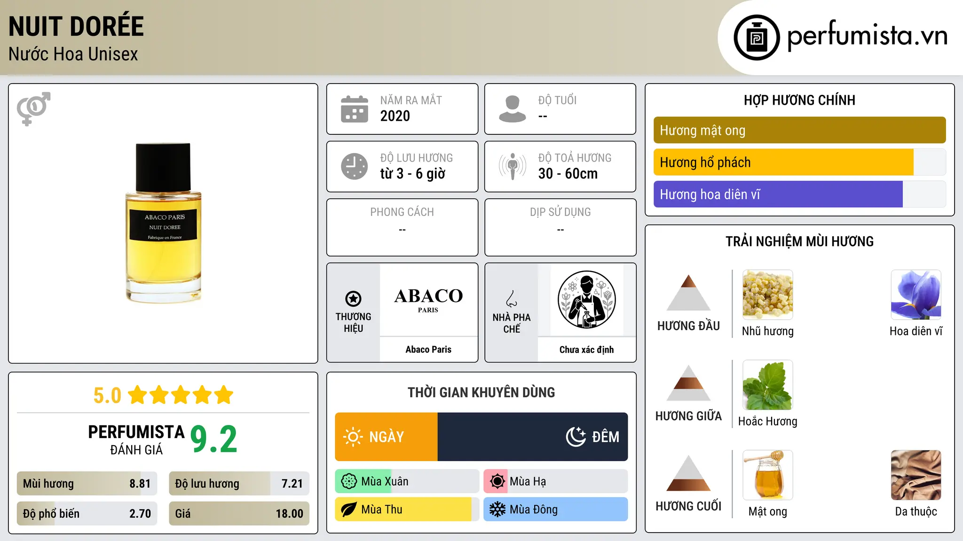Click the Hương mật ong accord bar
The width and height of the screenshot is (963, 541).
799,130
